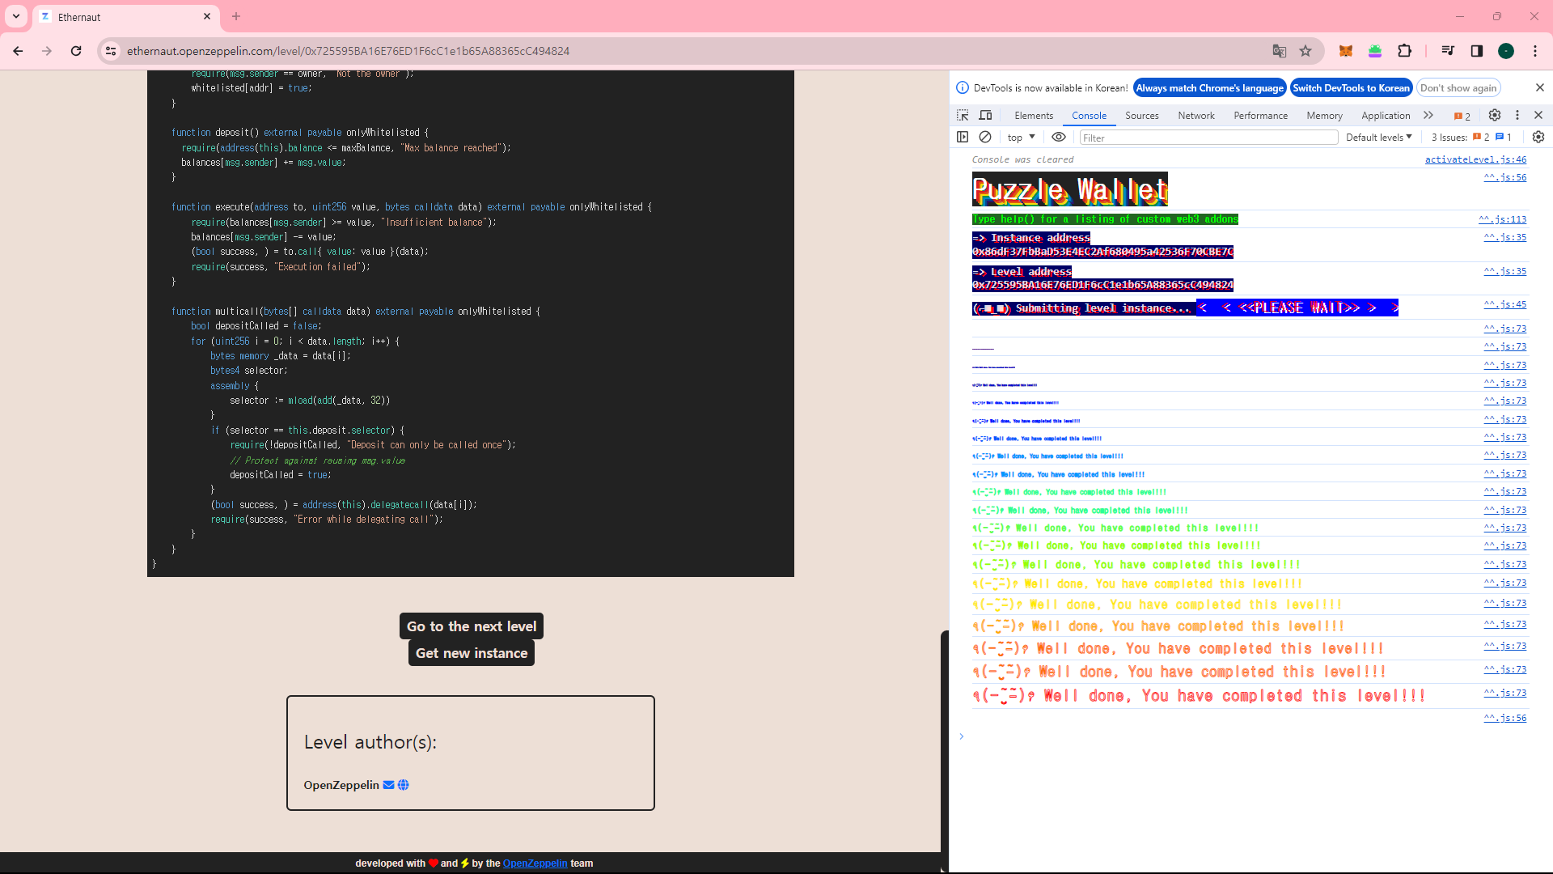Open the OpenZeppelin author website globe
1553x874 pixels.
[403, 785]
